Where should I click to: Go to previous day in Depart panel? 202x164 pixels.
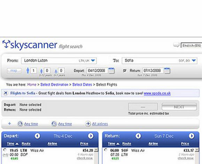[x=37, y=136]
